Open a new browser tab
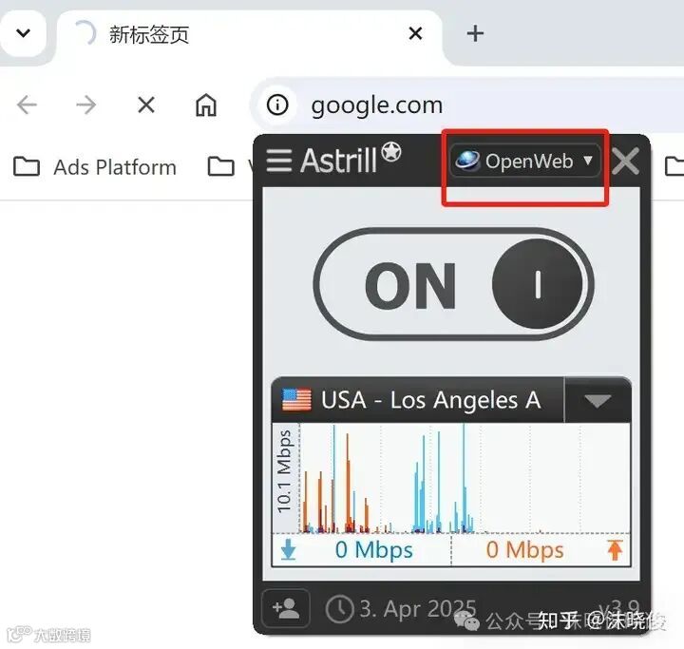 coord(475,33)
